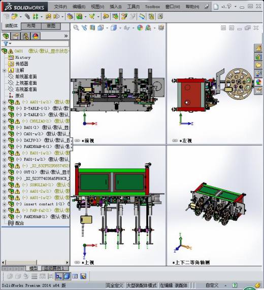Toggle the shaded cube icon in bottom toolbar
This screenshot has width=264, height=290.
click(67, 276)
